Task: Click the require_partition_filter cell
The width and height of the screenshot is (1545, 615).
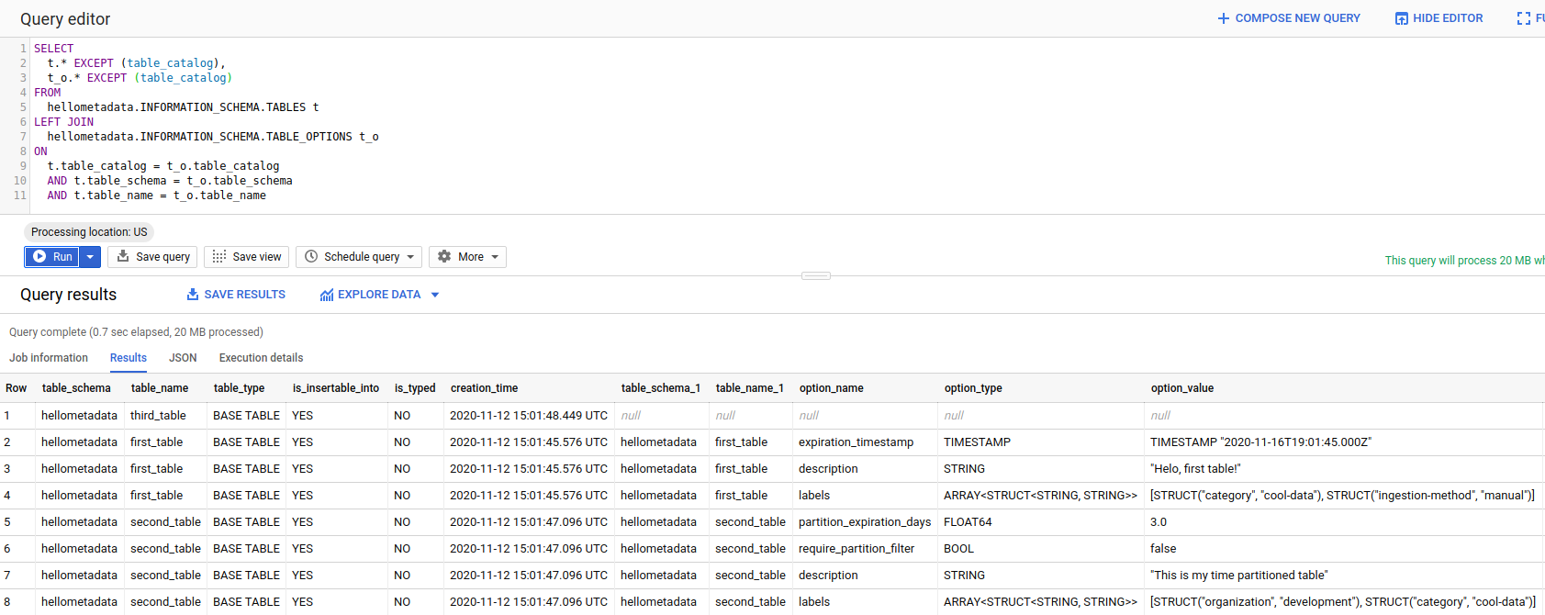Action: [x=856, y=549]
